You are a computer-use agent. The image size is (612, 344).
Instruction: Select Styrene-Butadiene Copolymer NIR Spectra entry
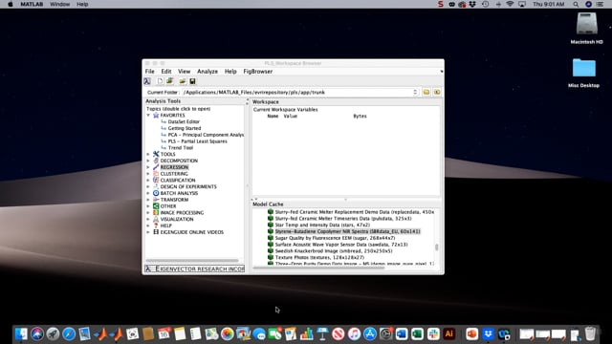click(347, 231)
